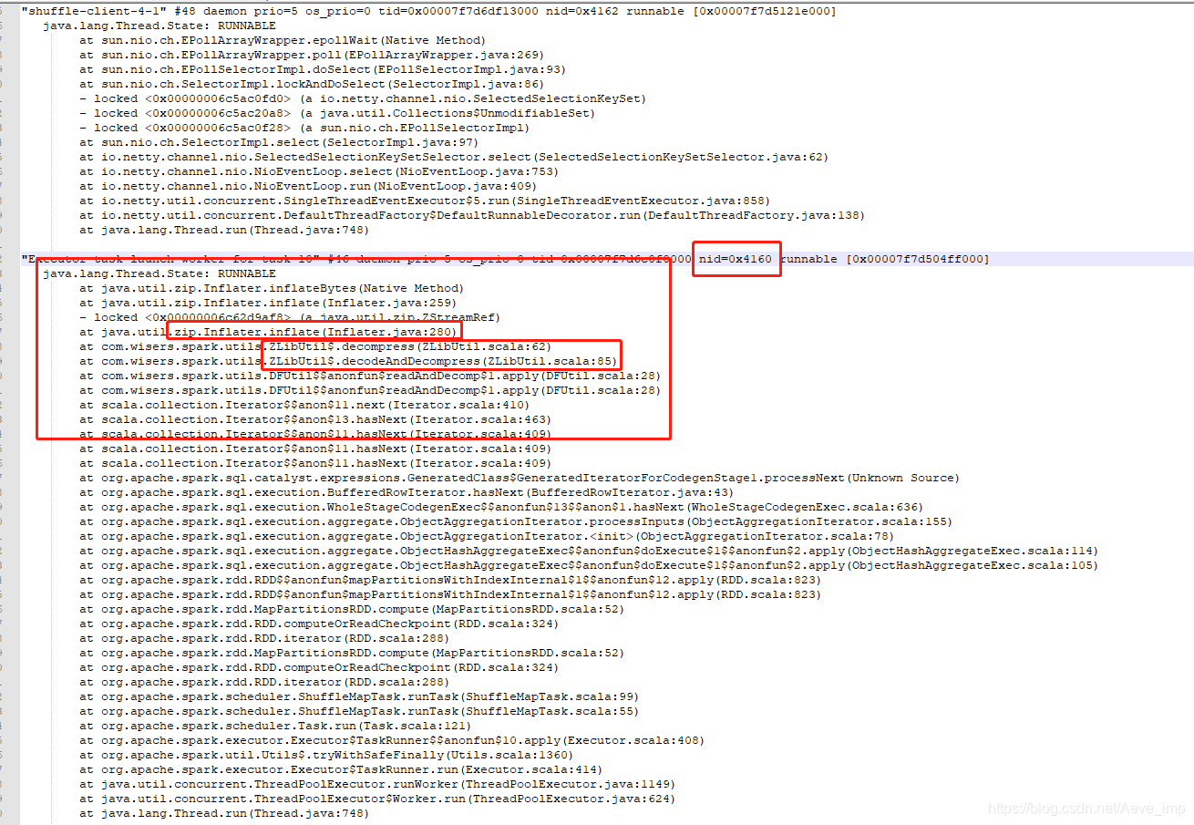Click the WholeStageCodegenExec.scala:636 hasNext line

tap(501, 507)
